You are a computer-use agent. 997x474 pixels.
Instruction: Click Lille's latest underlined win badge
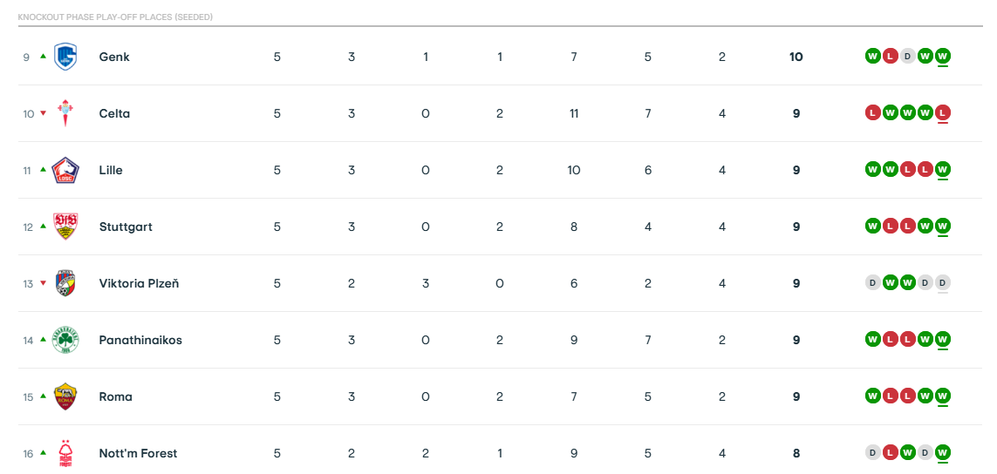click(x=943, y=170)
